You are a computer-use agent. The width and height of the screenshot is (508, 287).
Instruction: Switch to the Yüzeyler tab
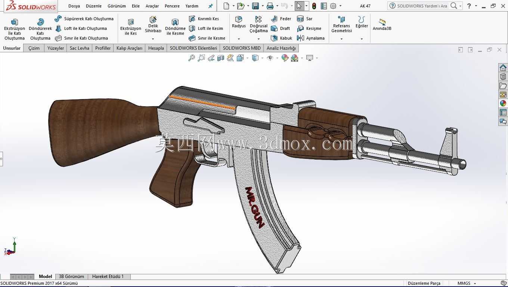tap(56, 48)
